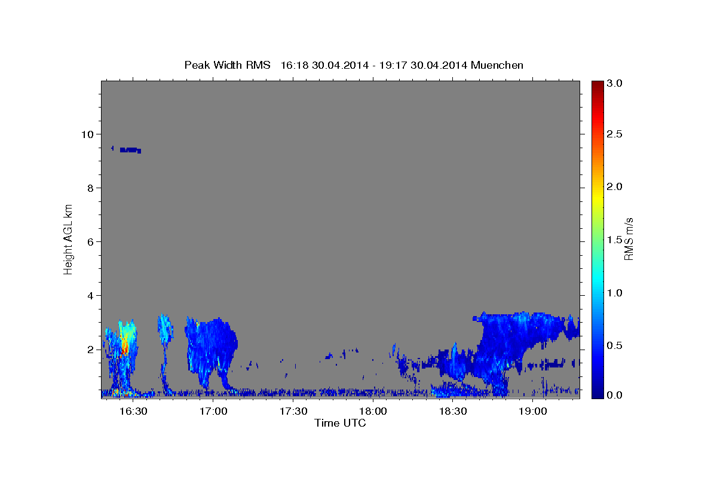Click the 18:30 time tick label
This screenshot has width=717, height=478.
[x=453, y=412]
